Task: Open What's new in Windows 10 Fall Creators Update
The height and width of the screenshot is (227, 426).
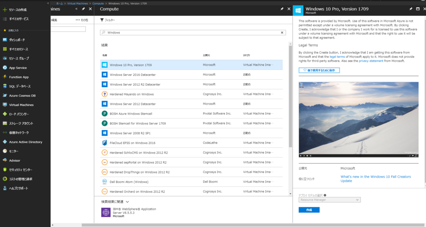Action: coord(376,179)
